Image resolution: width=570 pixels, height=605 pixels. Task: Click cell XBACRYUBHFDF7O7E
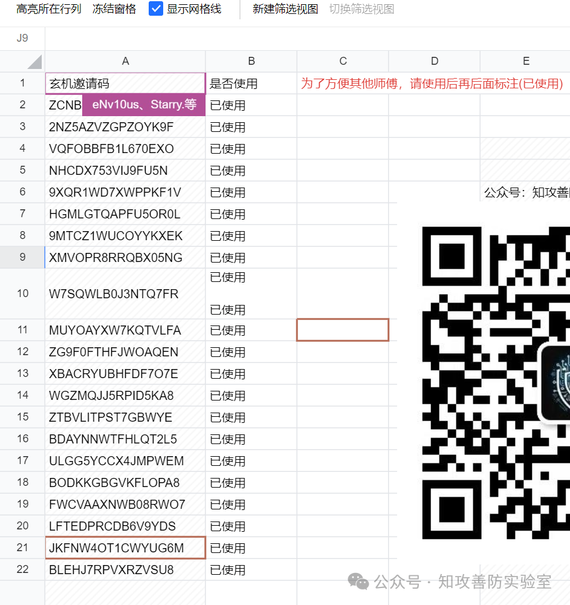click(x=125, y=373)
